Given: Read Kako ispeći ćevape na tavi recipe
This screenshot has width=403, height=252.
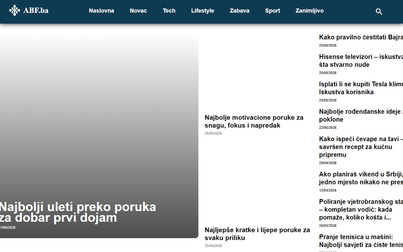Looking at the screenshot, I should [x=361, y=147].
